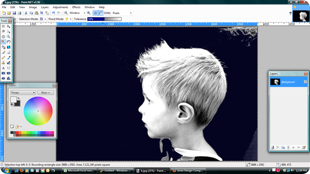This screenshot has height=174, width=310.
Task: Switch to Untitled - Windows taskbar button
Action: [x=116, y=171]
